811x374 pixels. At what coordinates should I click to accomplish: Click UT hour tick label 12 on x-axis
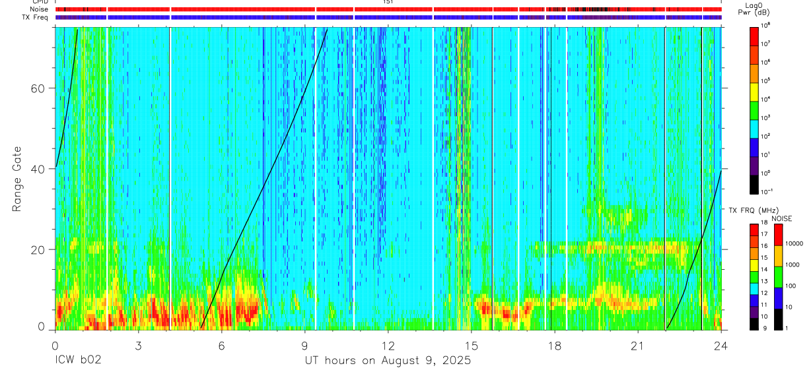pyautogui.click(x=388, y=346)
